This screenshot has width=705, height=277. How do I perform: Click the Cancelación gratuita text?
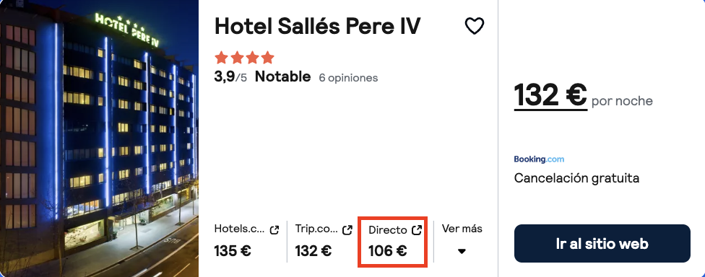click(x=576, y=178)
